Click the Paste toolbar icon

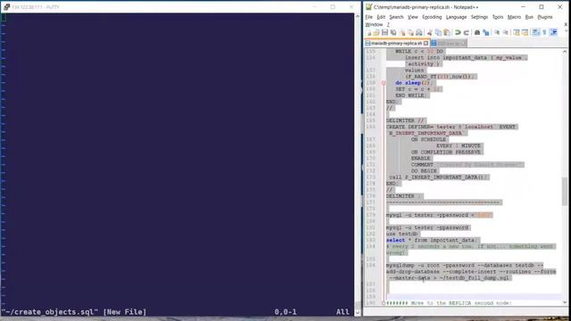[x=447, y=33]
